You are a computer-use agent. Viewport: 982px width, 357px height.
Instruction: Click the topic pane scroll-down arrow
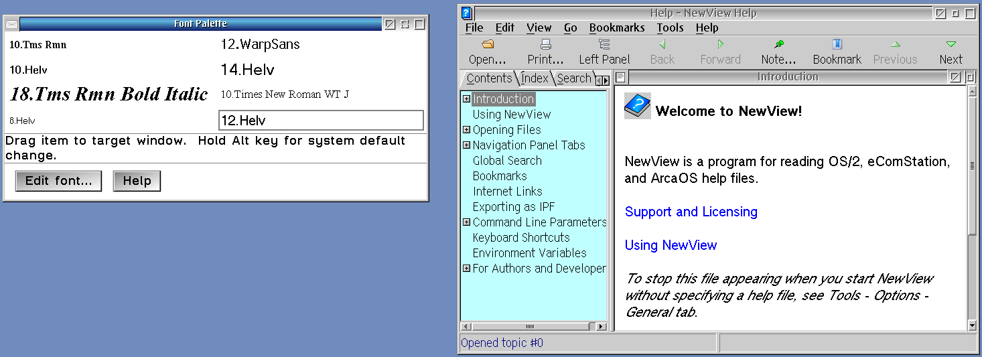(973, 326)
